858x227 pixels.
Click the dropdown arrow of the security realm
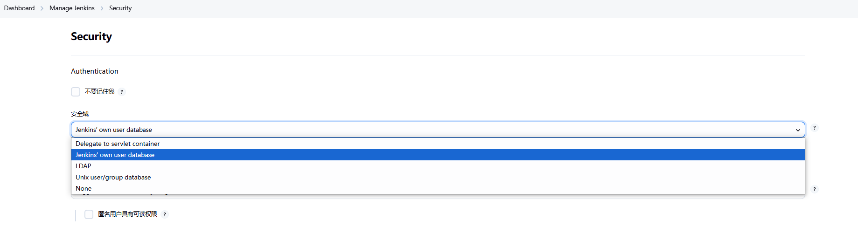(x=798, y=130)
